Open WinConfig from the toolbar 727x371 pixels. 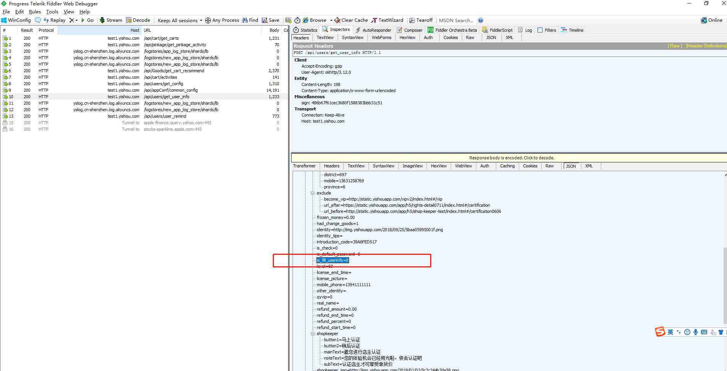pyautogui.click(x=16, y=20)
